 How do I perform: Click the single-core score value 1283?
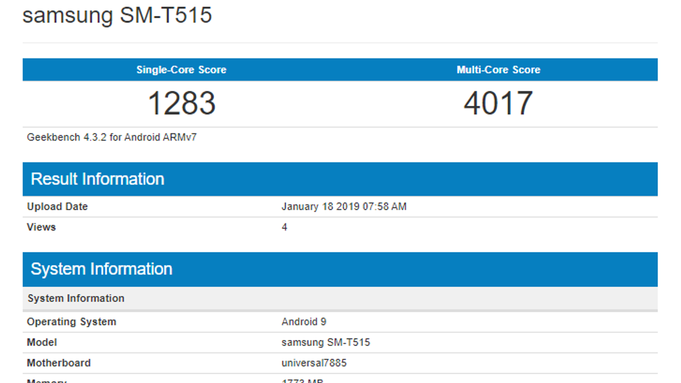[x=181, y=103]
